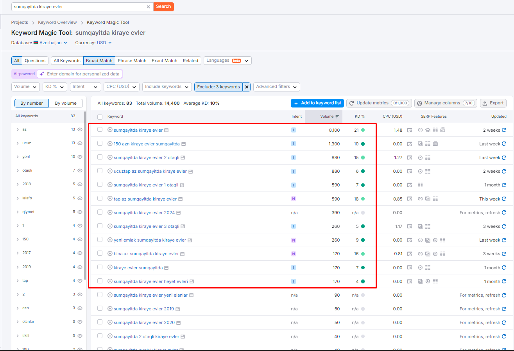Open the Advanced filters dropdown
Viewport: 514px width, 351px height.
click(277, 87)
